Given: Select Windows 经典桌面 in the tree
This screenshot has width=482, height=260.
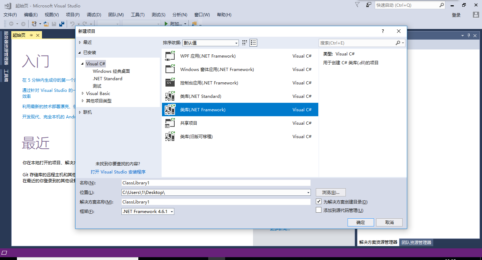Looking at the screenshot, I should tap(111, 71).
